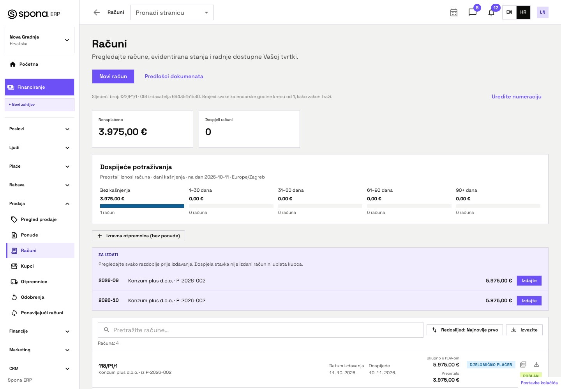Select Računi in the sidebar
Screen dimensions: 561x389
coord(41,251)
